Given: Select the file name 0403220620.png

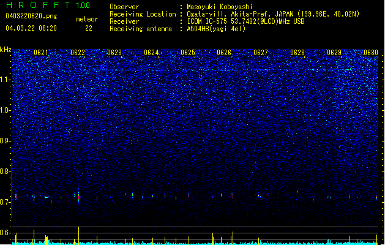Looking at the screenshot, I should click(31, 16).
